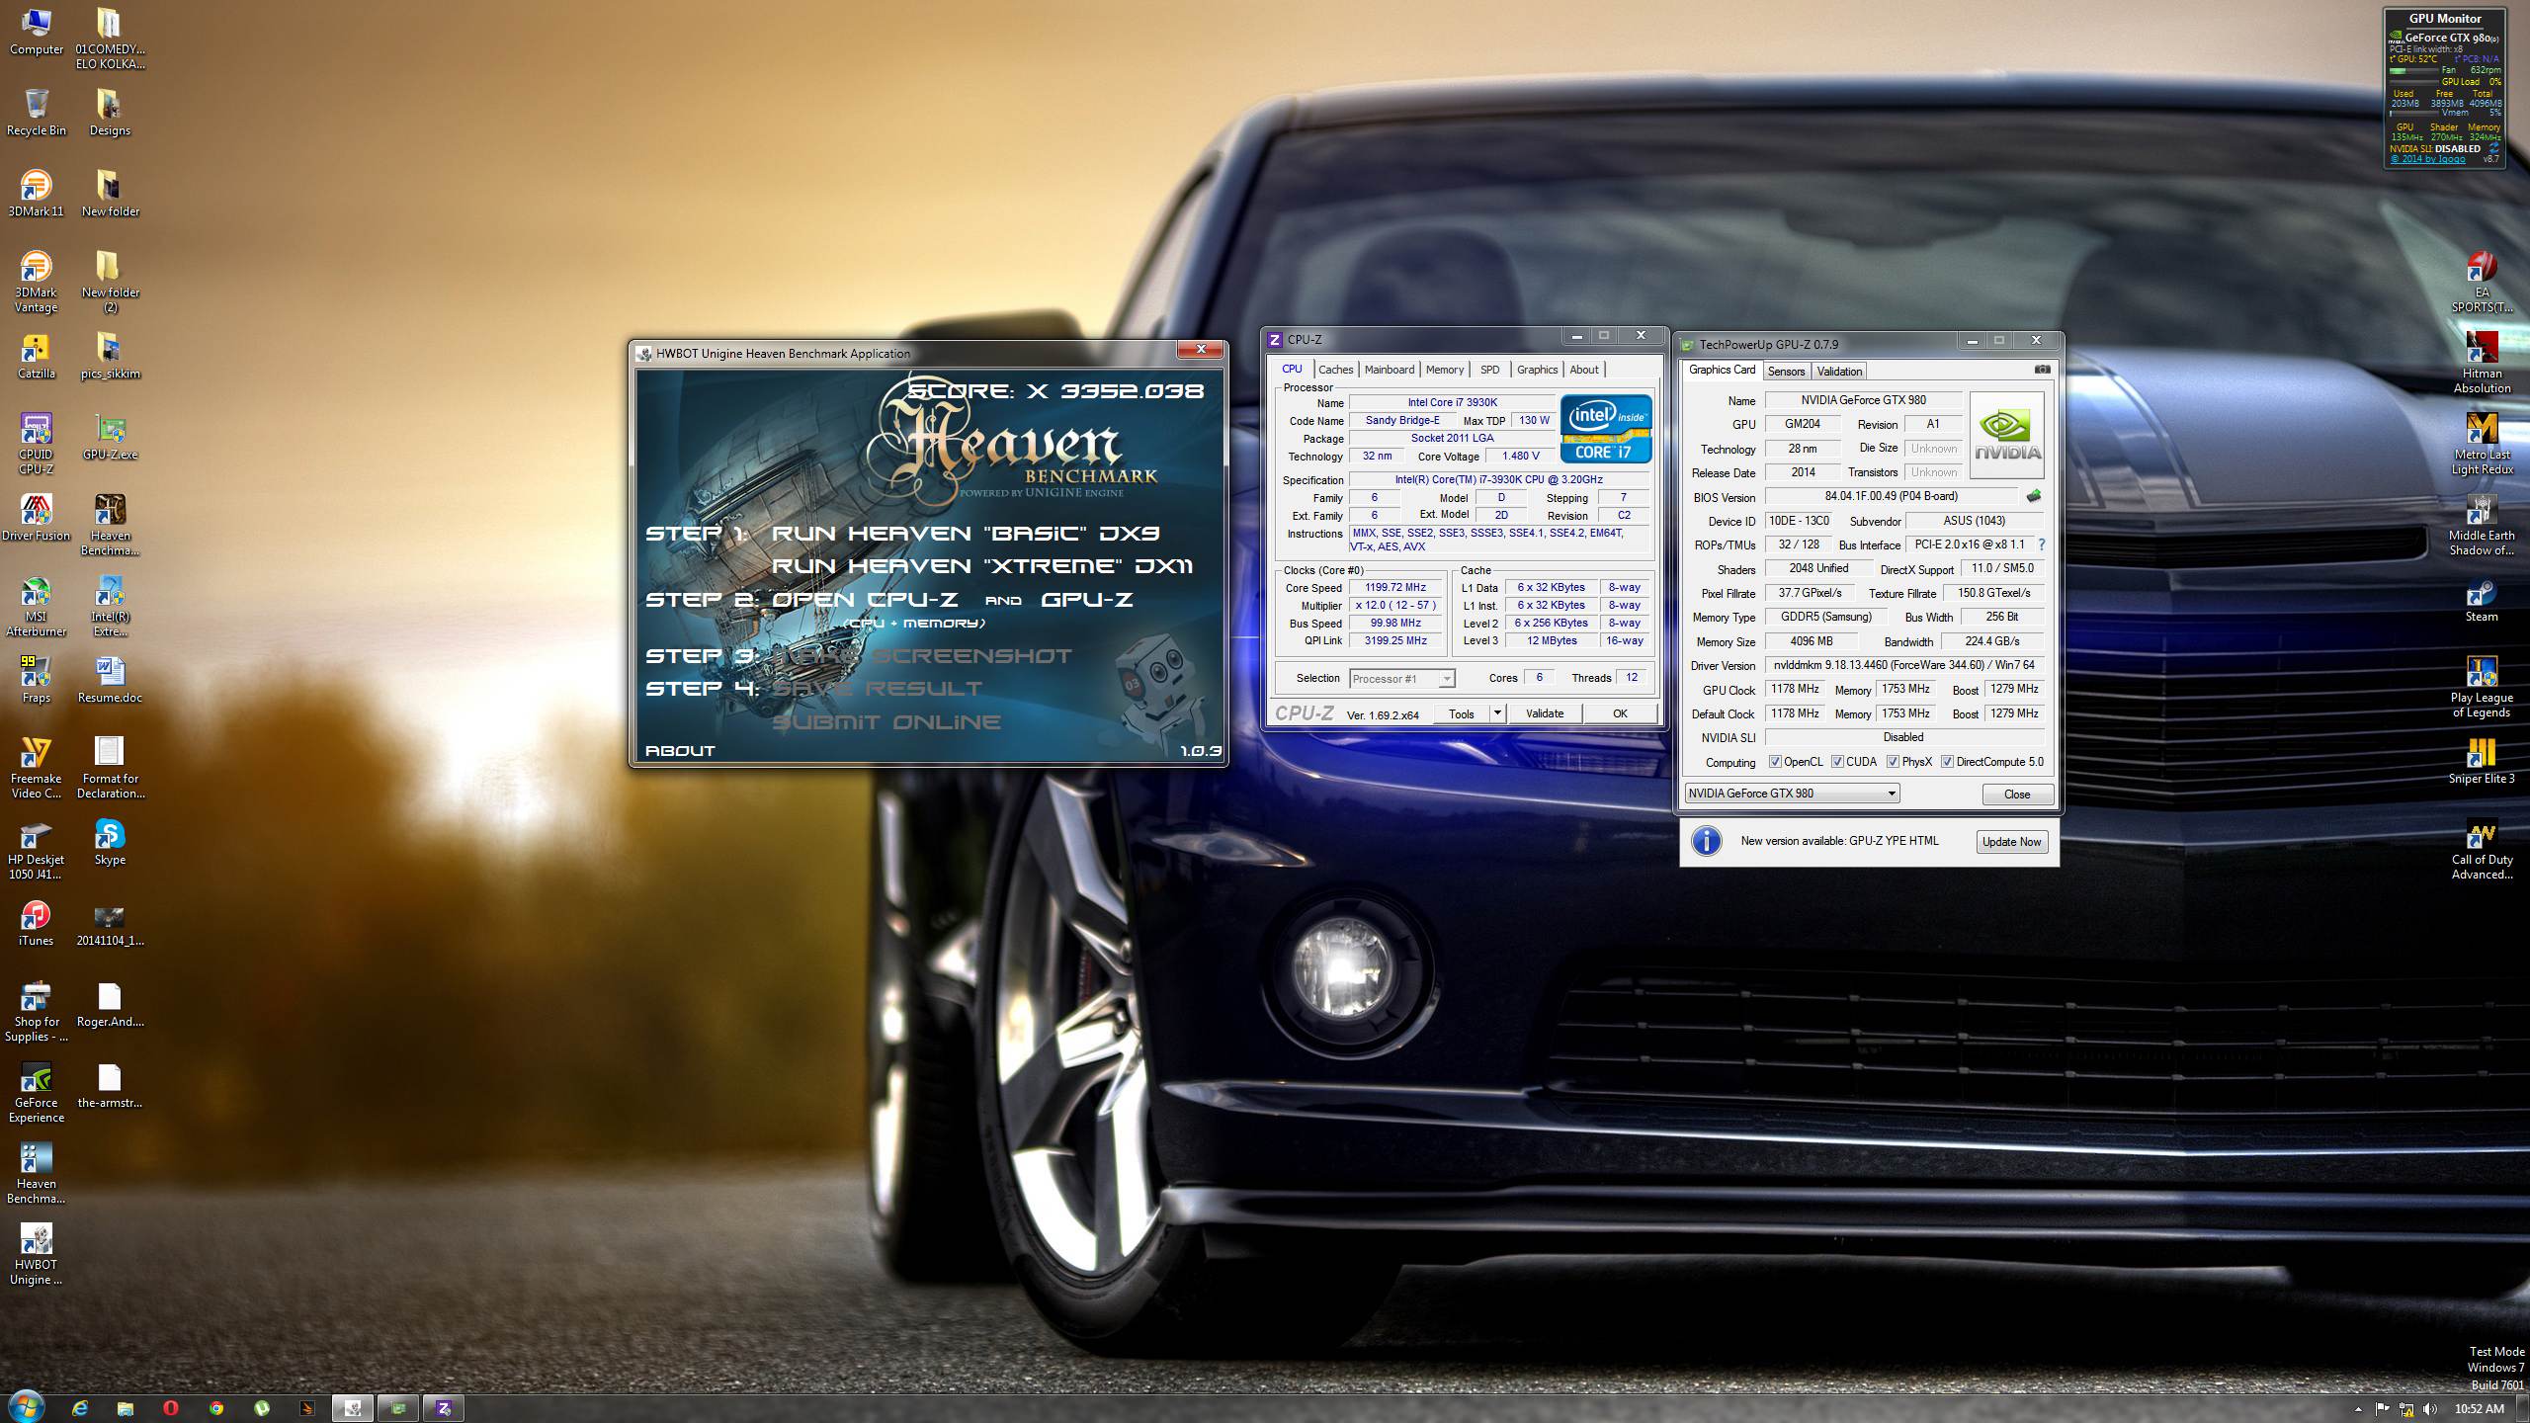The width and height of the screenshot is (2530, 1423).
Task: Click the GPU-Z BIOS save chip icon
Action: (x=2033, y=496)
